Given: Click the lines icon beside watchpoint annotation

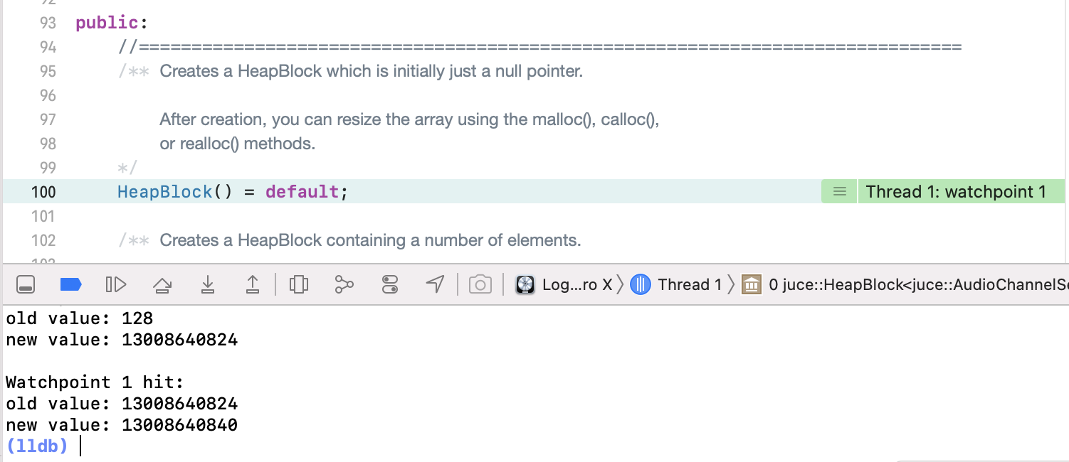Looking at the screenshot, I should pyautogui.click(x=840, y=192).
